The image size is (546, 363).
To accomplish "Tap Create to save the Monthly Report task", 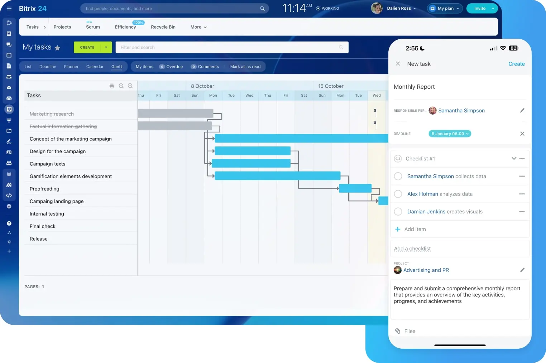I will (x=516, y=64).
